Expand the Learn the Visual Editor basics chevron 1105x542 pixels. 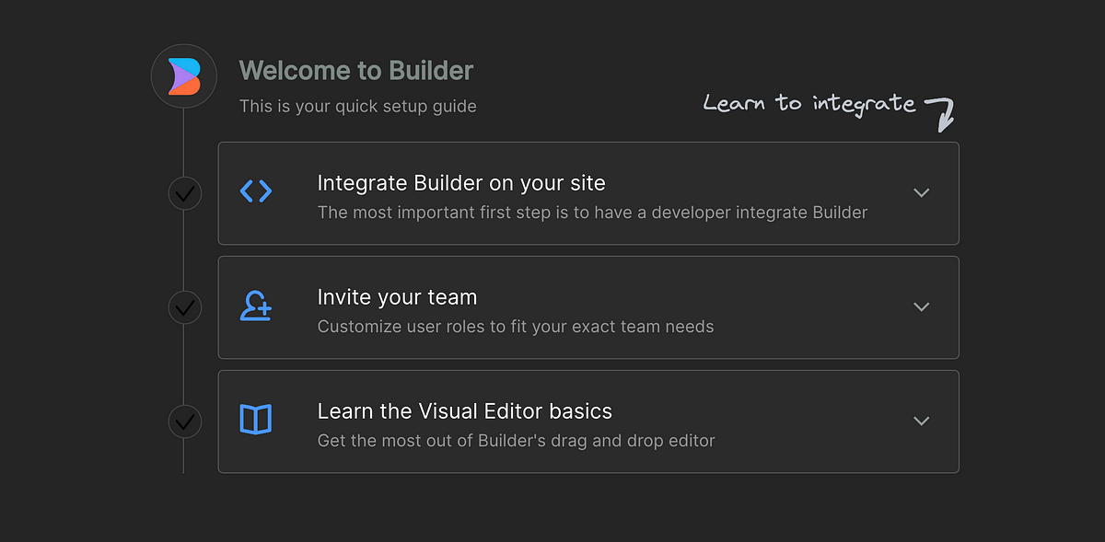point(921,421)
